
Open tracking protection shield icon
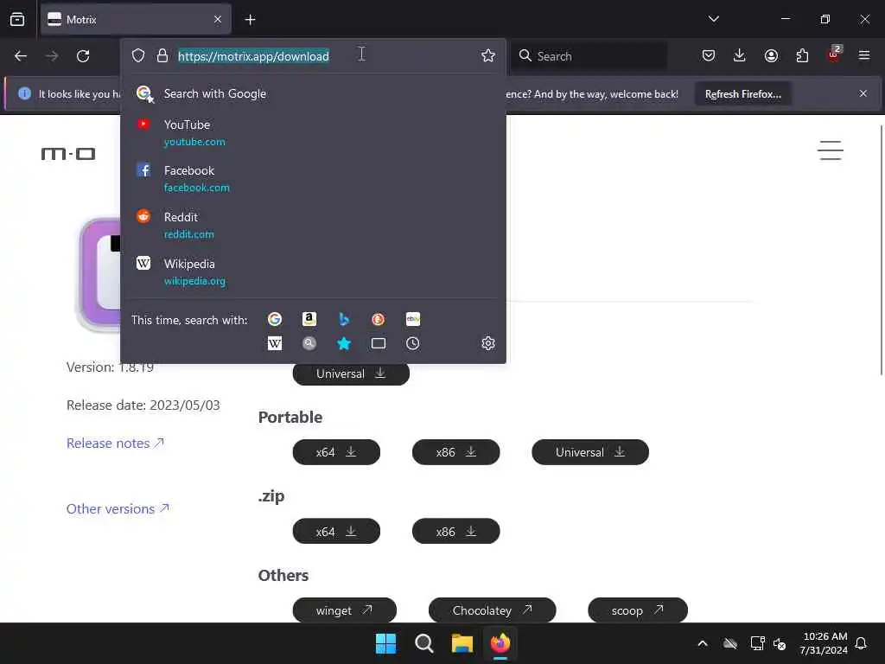pos(138,55)
